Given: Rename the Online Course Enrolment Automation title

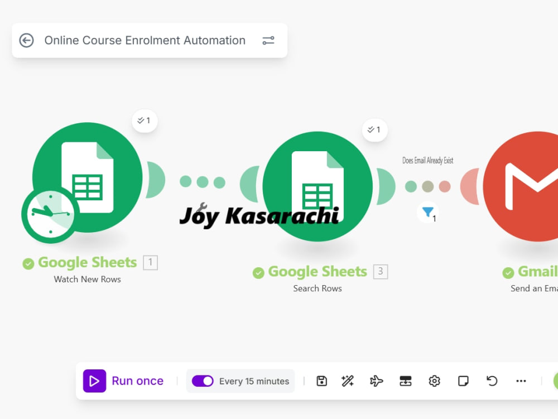Looking at the screenshot, I should coord(145,40).
